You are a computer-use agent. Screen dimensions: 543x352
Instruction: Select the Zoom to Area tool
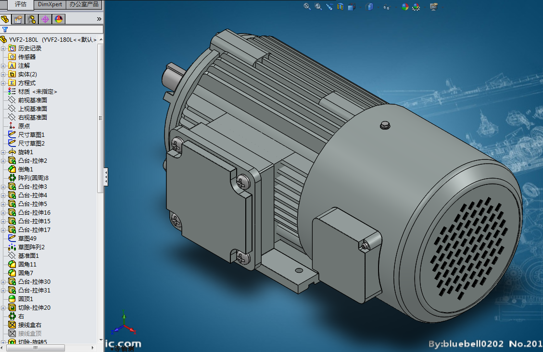click(318, 7)
